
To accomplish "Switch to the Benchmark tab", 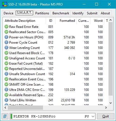I will click(x=61, y=13).
